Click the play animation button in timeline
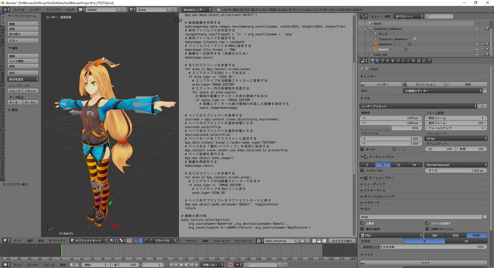Viewport: 494px width, 268px height. click(x=186, y=264)
